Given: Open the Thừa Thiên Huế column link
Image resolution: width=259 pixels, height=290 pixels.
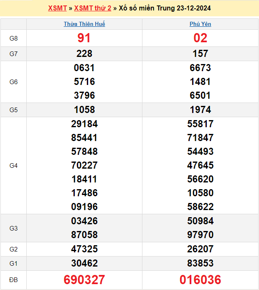Looking at the screenshot, I should (84, 24).
